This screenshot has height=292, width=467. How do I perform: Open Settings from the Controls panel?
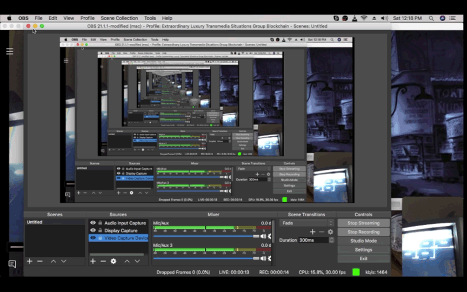(x=363, y=250)
